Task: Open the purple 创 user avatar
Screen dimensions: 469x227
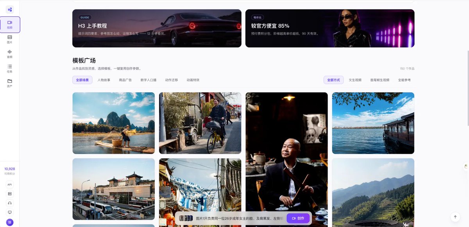Action: click(x=10, y=222)
